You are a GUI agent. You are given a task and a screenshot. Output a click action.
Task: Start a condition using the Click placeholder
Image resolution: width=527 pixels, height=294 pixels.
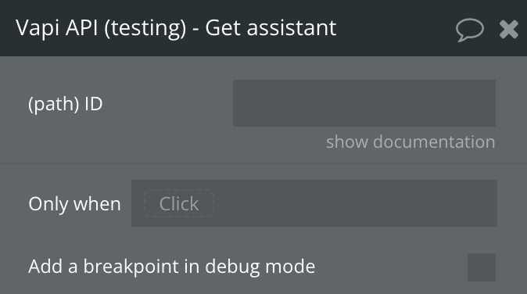[179, 203]
